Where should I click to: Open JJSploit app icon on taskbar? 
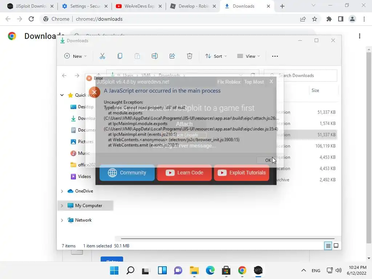coord(258,270)
